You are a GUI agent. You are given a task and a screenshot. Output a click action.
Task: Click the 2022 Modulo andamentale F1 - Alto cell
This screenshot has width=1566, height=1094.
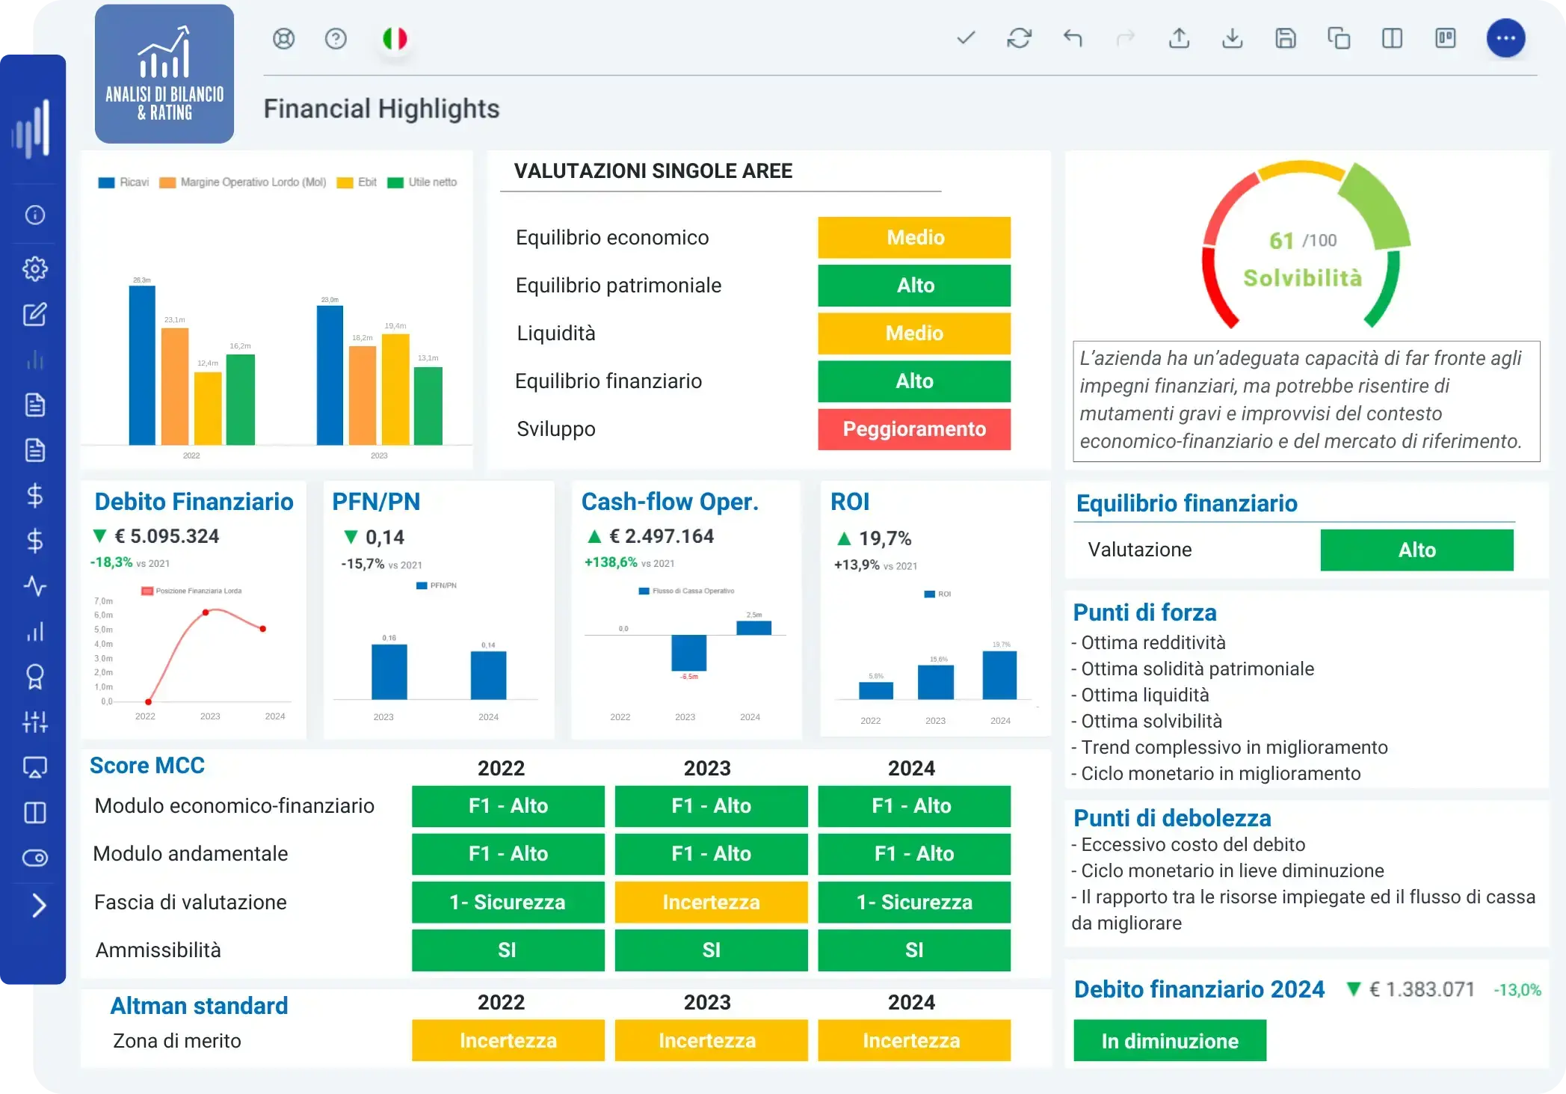[508, 853]
